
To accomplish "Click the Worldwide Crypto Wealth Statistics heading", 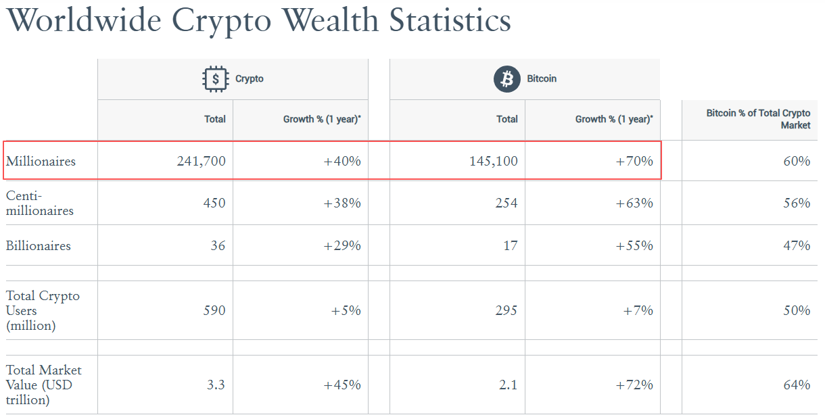I will (258, 20).
